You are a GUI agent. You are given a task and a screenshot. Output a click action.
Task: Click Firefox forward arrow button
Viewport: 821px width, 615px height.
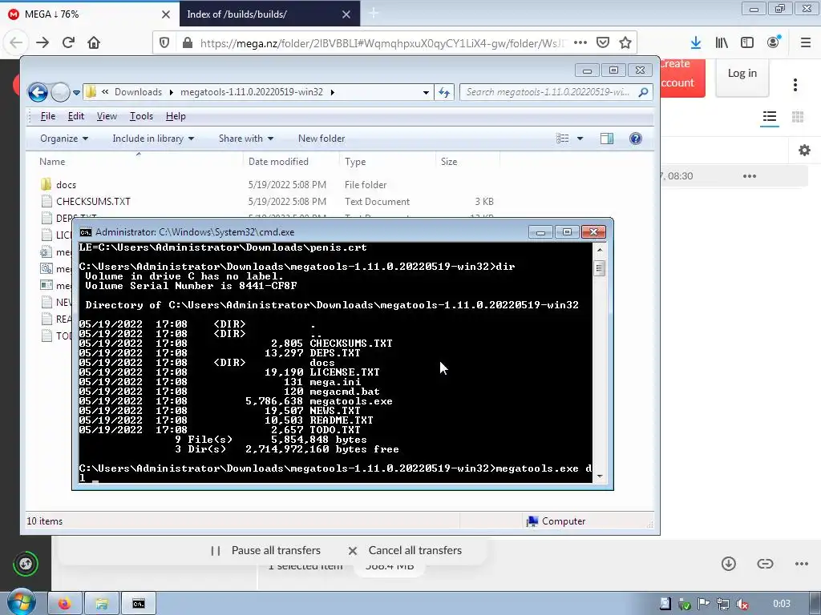click(42, 42)
